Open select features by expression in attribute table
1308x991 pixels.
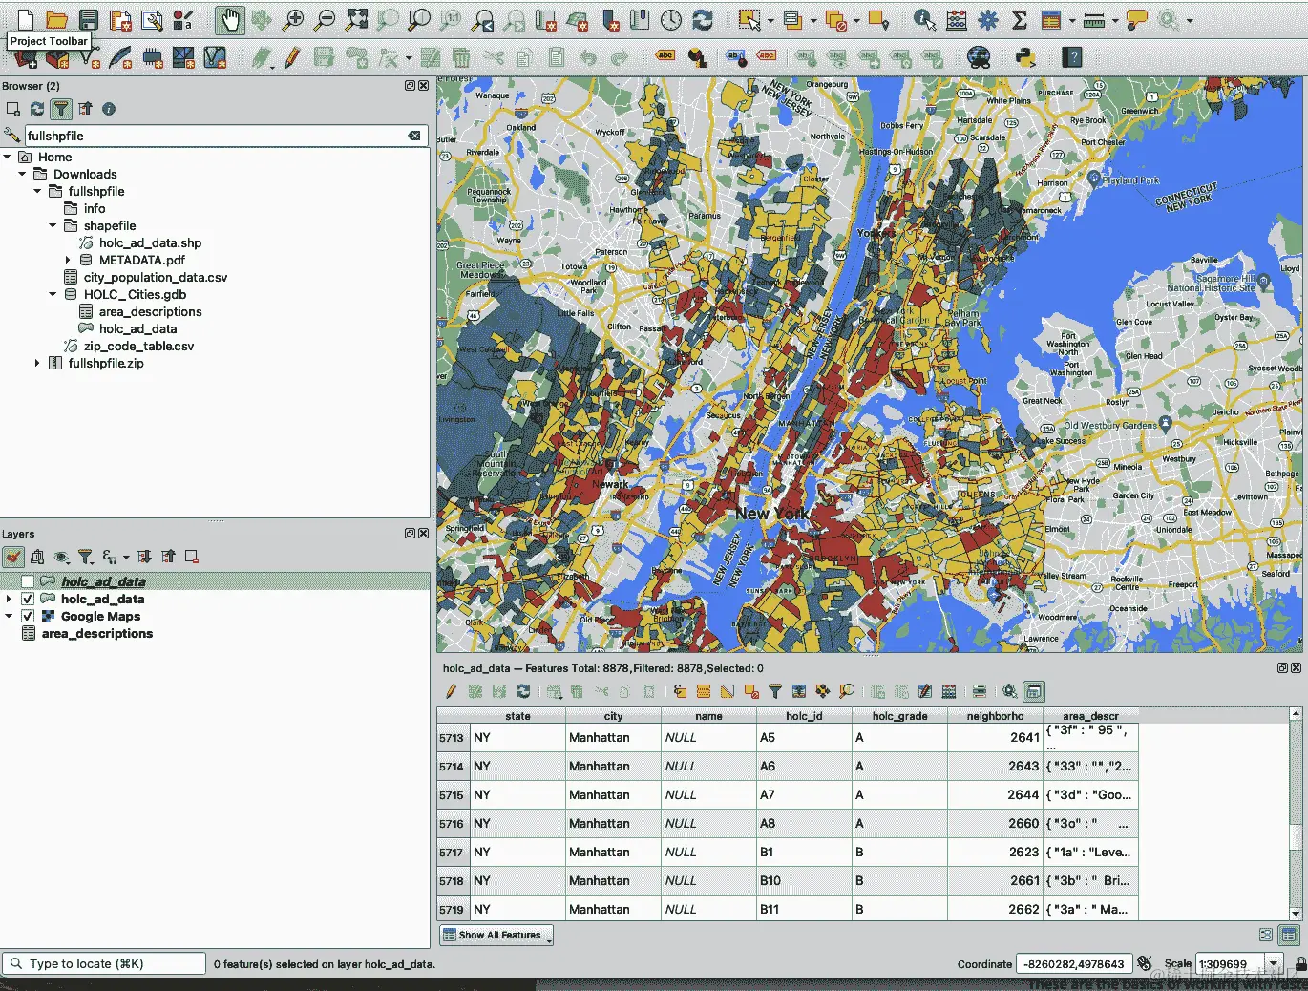pyautogui.click(x=681, y=691)
